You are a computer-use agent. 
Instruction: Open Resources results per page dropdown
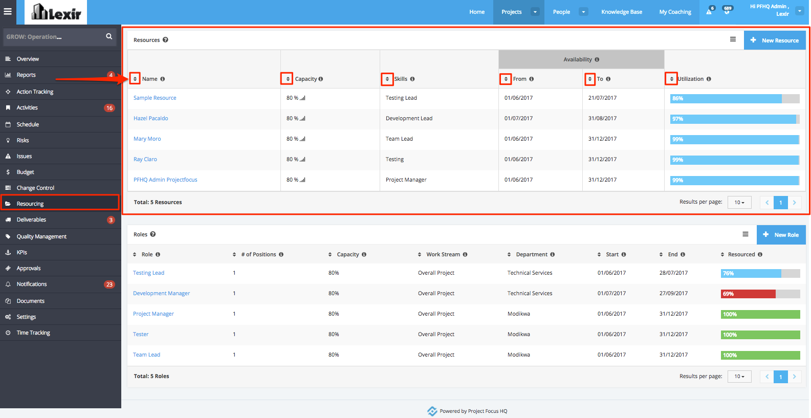[x=739, y=203]
